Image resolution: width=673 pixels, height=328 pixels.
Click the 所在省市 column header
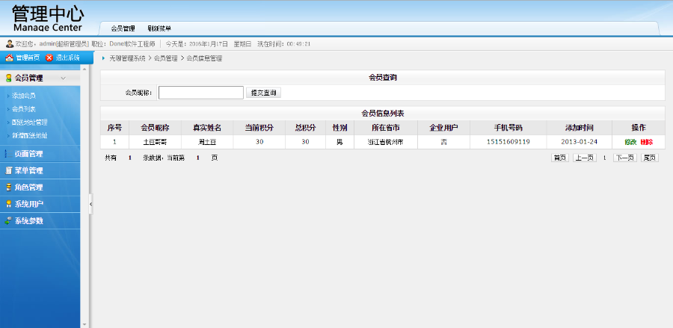point(386,128)
